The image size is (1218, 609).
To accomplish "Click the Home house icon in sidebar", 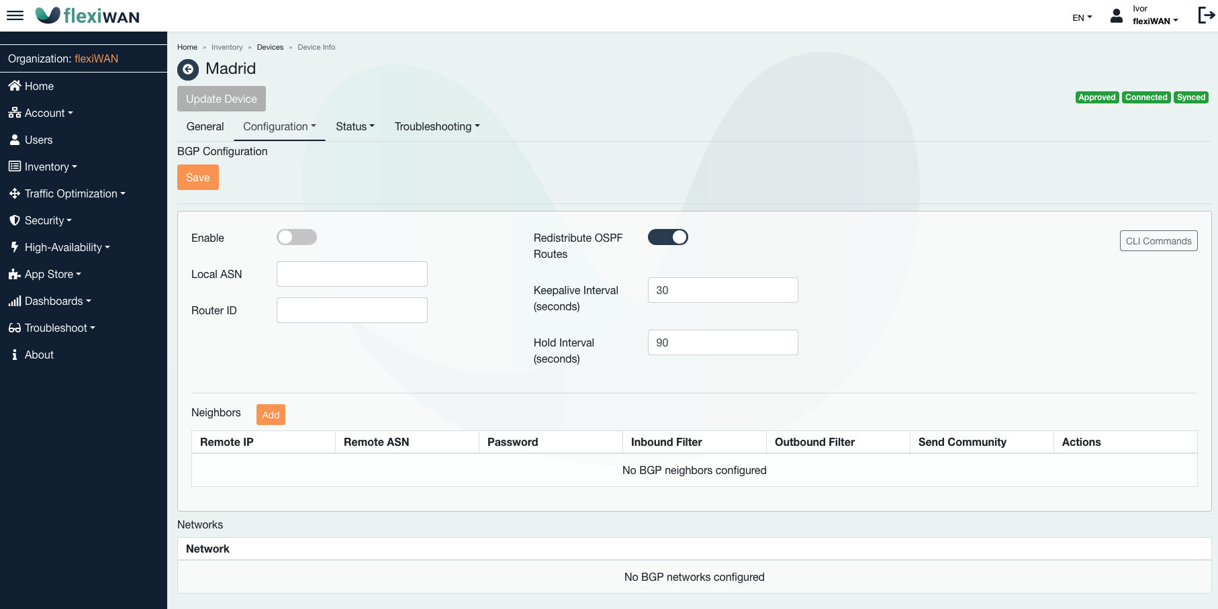I will pyautogui.click(x=14, y=86).
